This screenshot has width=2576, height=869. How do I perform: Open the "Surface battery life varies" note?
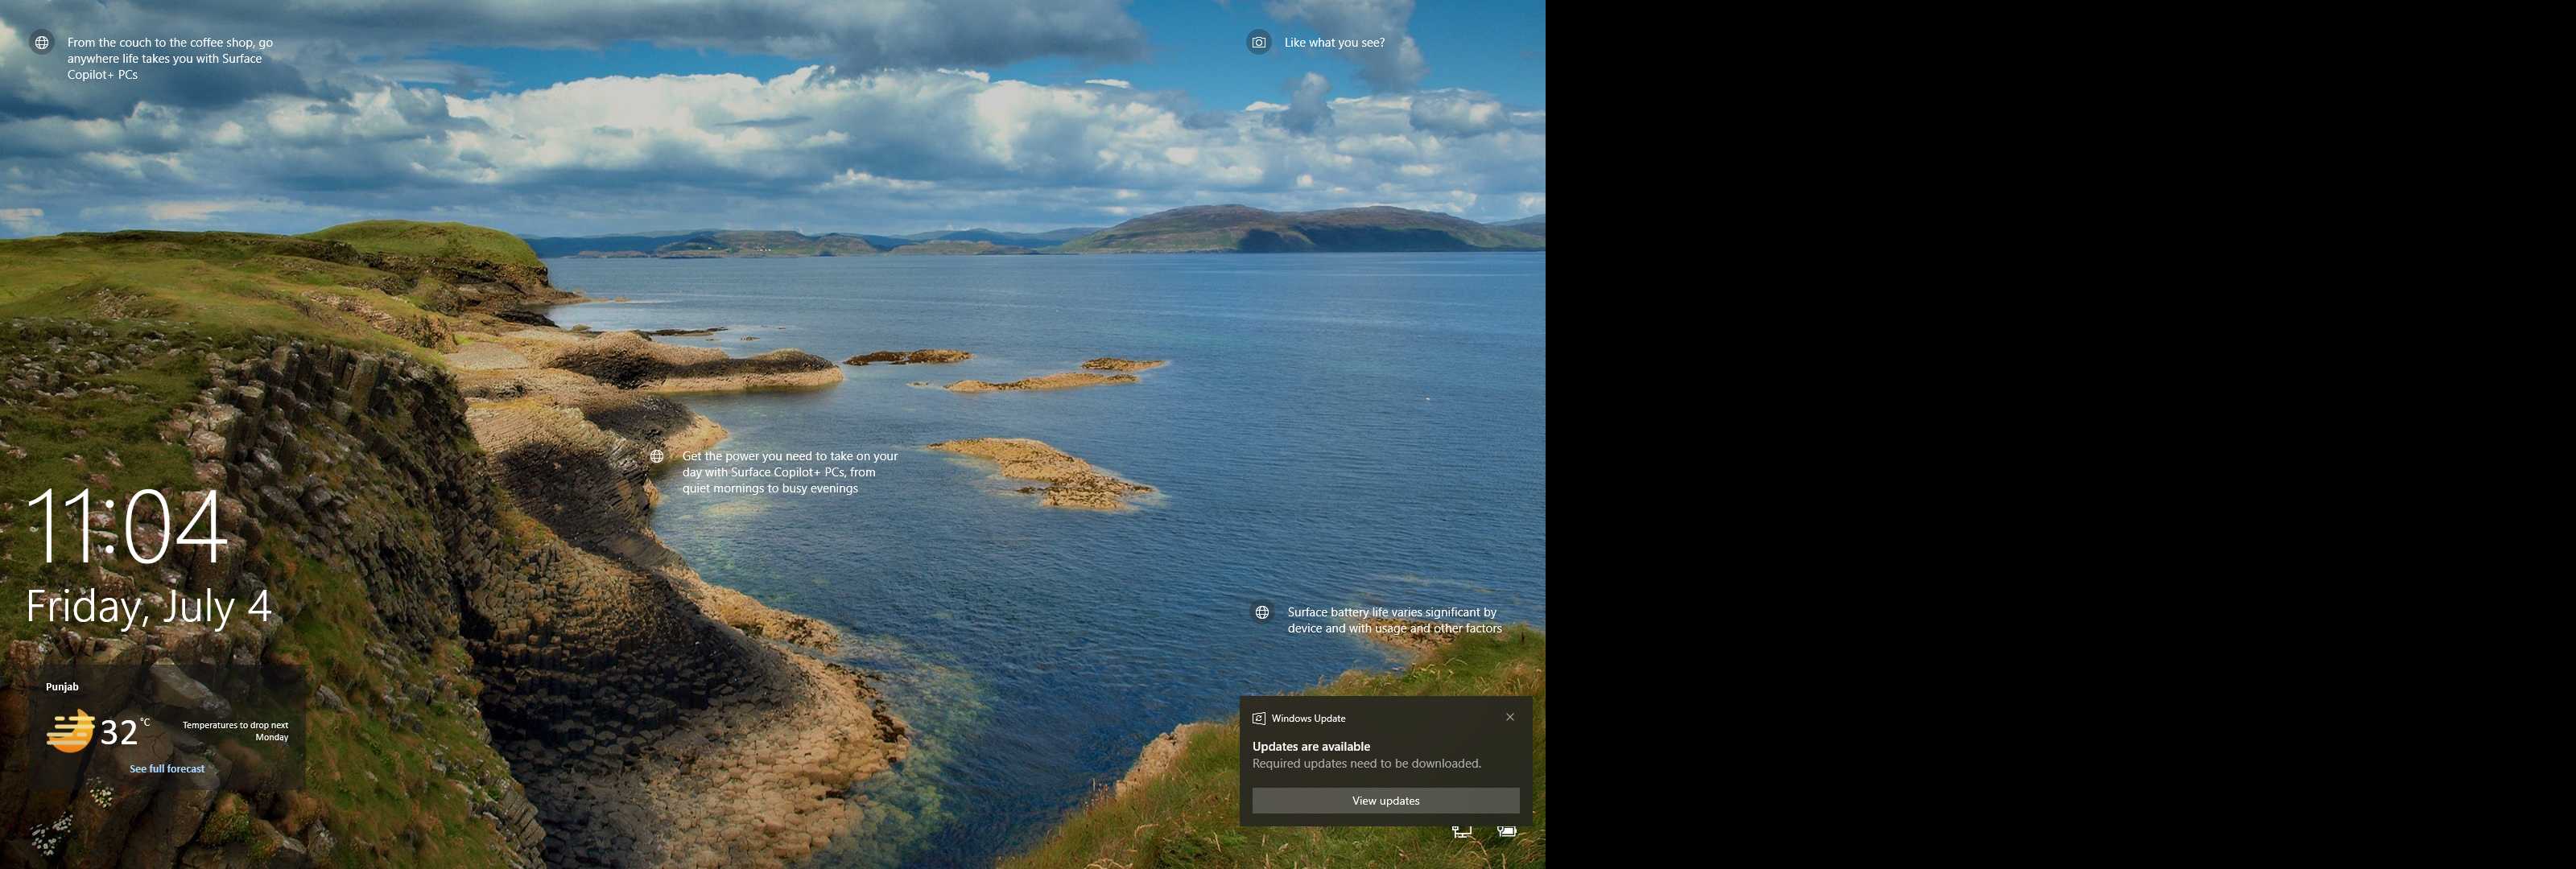click(x=1394, y=620)
